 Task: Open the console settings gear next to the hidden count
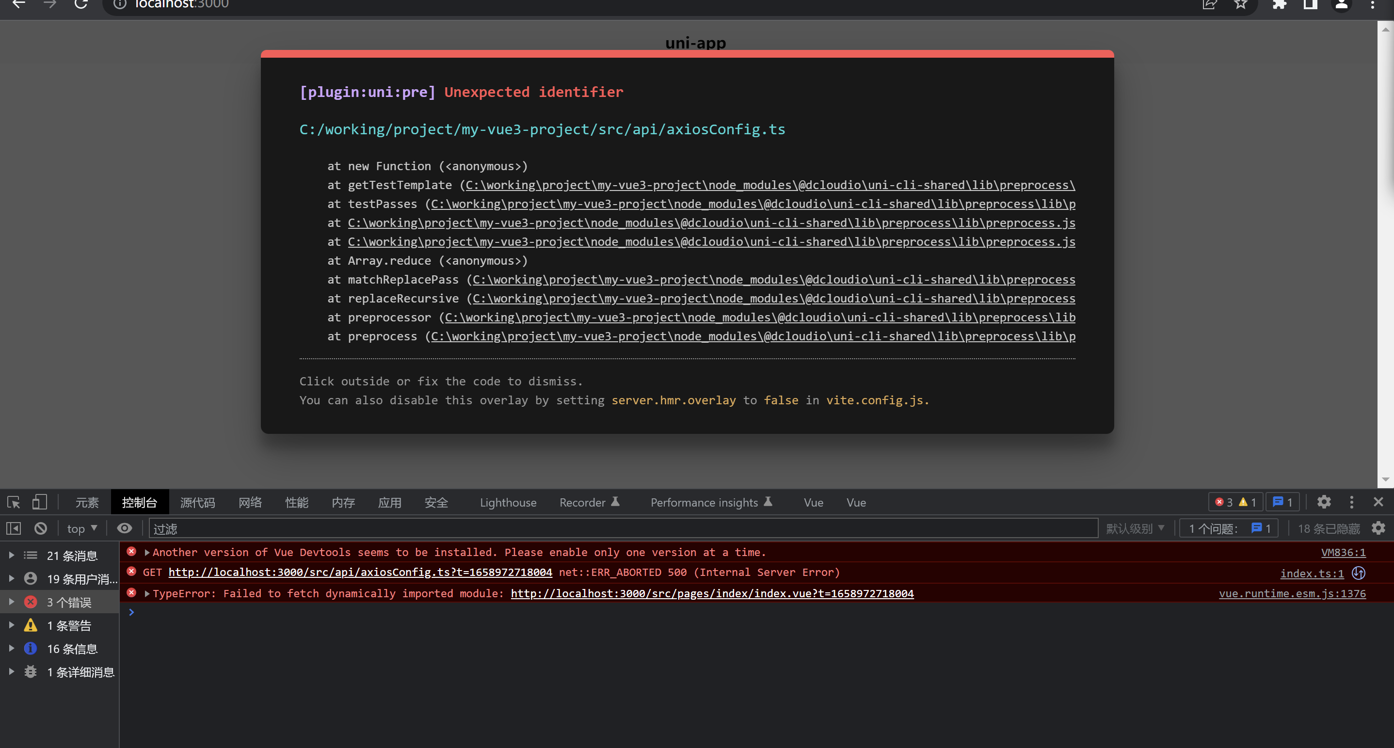[x=1378, y=528]
